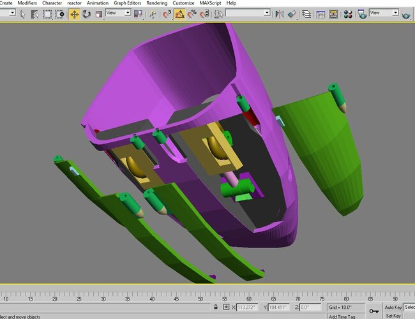Click Use Pivot Point Center icon

(x=138, y=14)
